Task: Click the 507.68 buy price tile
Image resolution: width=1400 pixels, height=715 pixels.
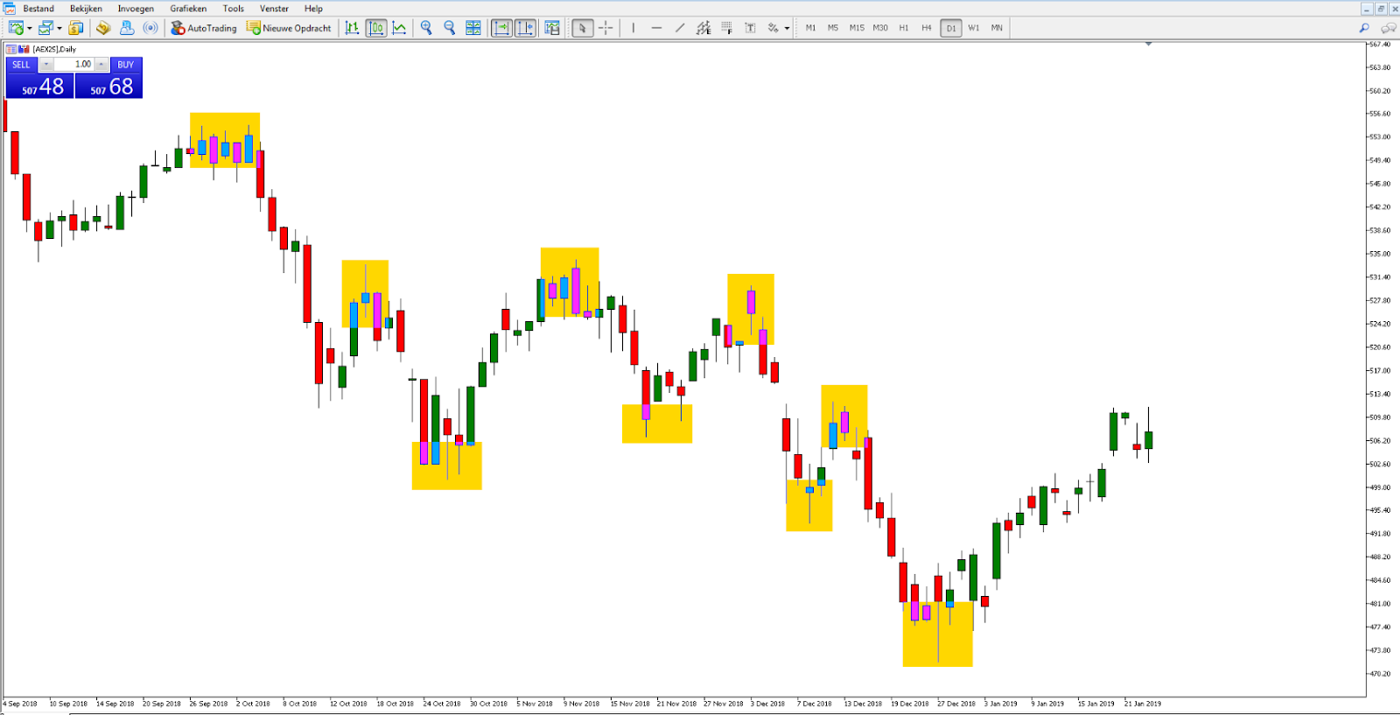Action: coord(108,86)
